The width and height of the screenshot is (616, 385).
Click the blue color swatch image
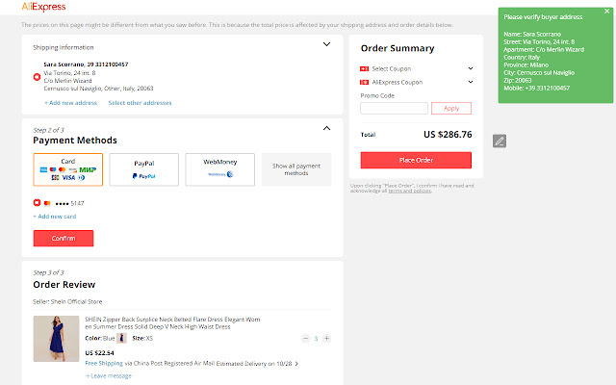tap(122, 338)
